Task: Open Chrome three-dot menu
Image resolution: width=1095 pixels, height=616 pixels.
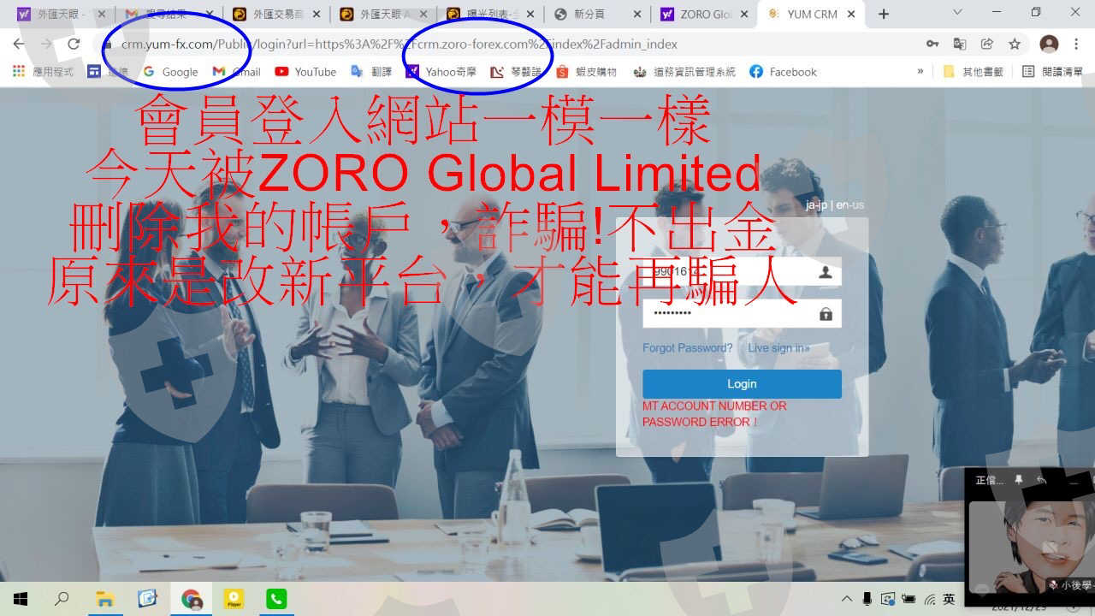Action: coord(1078,44)
